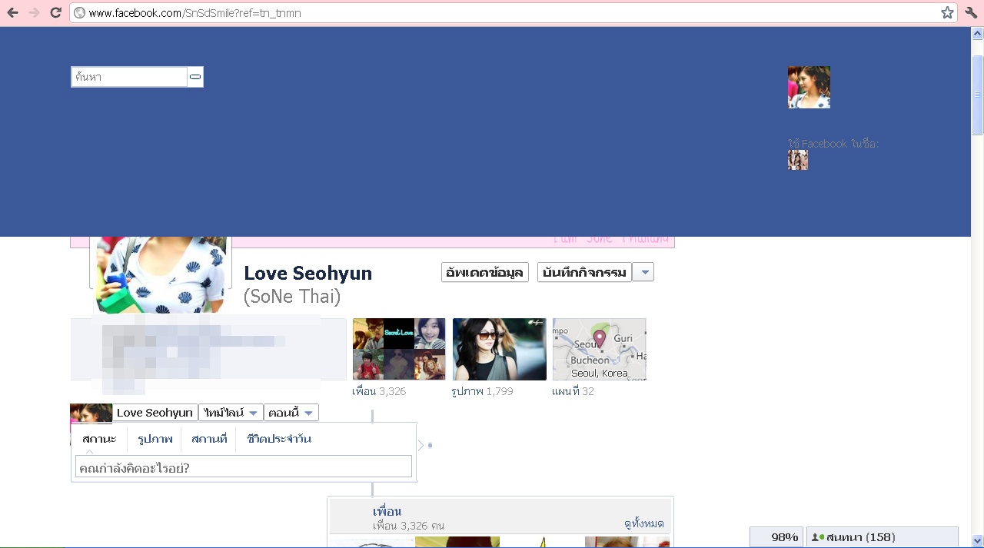Click the '(SoNe Thai)' alternate name text
This screenshot has width=984, height=548.
coord(291,297)
